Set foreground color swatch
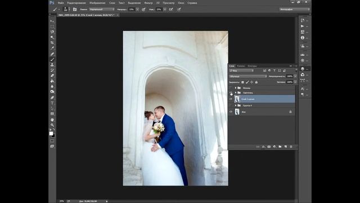 coord(51,133)
